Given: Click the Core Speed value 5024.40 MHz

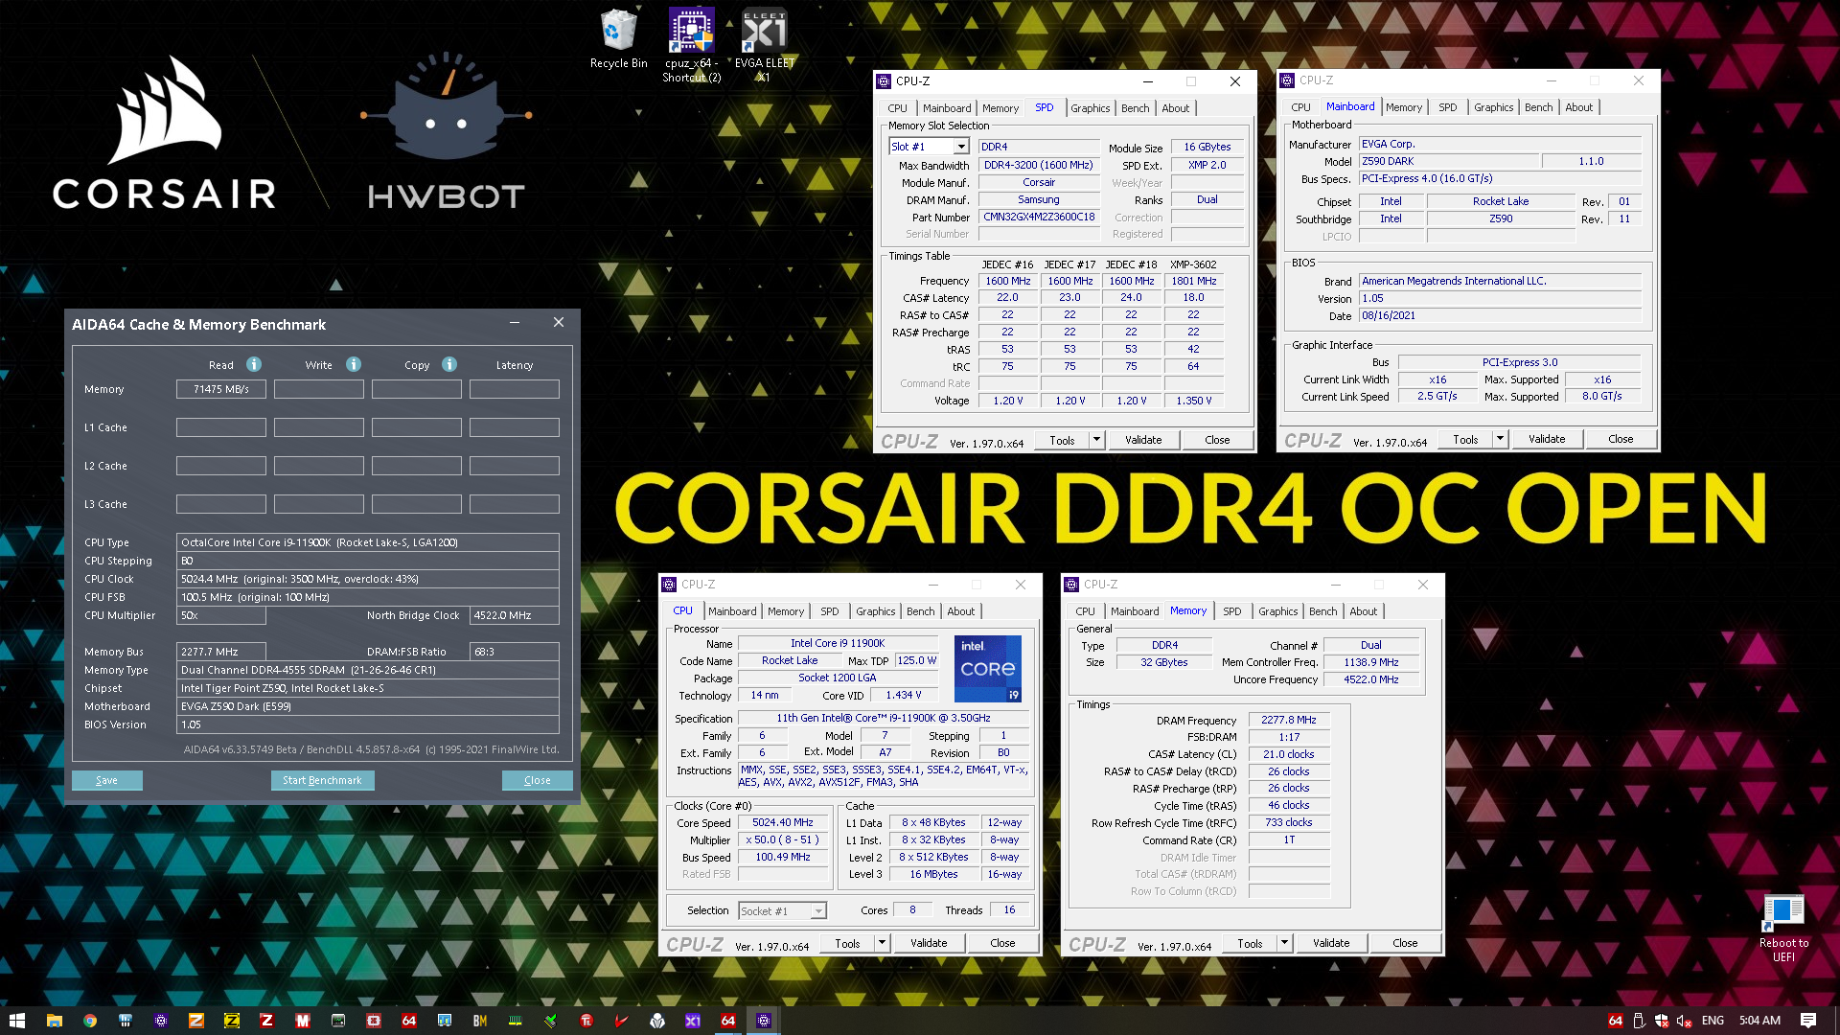Looking at the screenshot, I should (x=782, y=822).
